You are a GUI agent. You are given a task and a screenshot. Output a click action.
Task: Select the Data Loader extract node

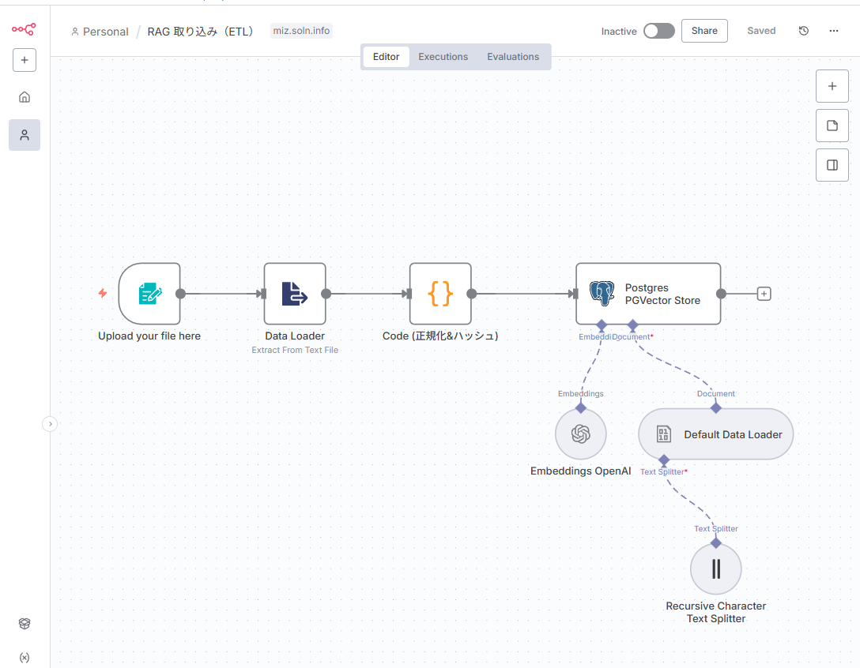[295, 294]
